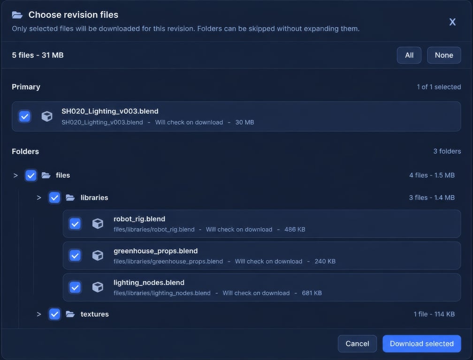Select all files with the All button

click(409, 55)
